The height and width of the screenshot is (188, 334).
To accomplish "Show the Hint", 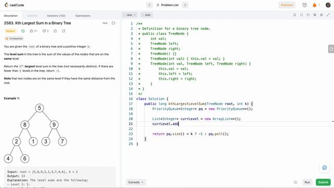I will (x=105, y=23).
